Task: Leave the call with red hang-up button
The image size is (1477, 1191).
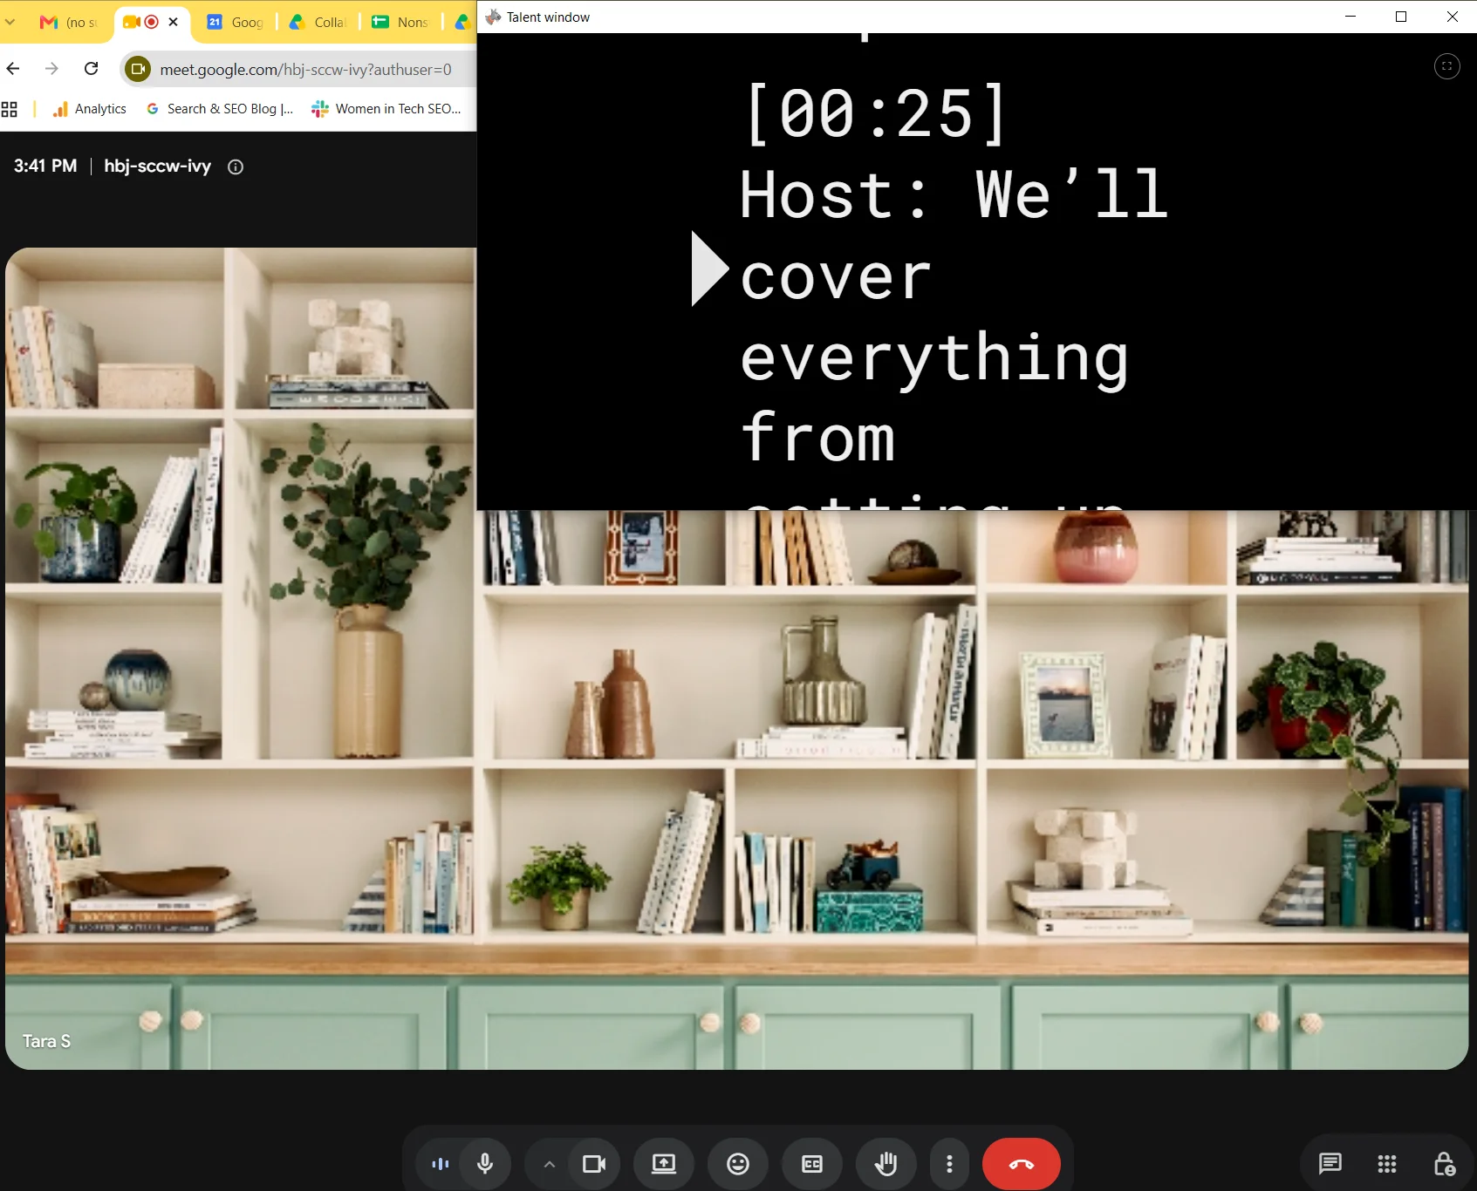Action: point(1022,1164)
